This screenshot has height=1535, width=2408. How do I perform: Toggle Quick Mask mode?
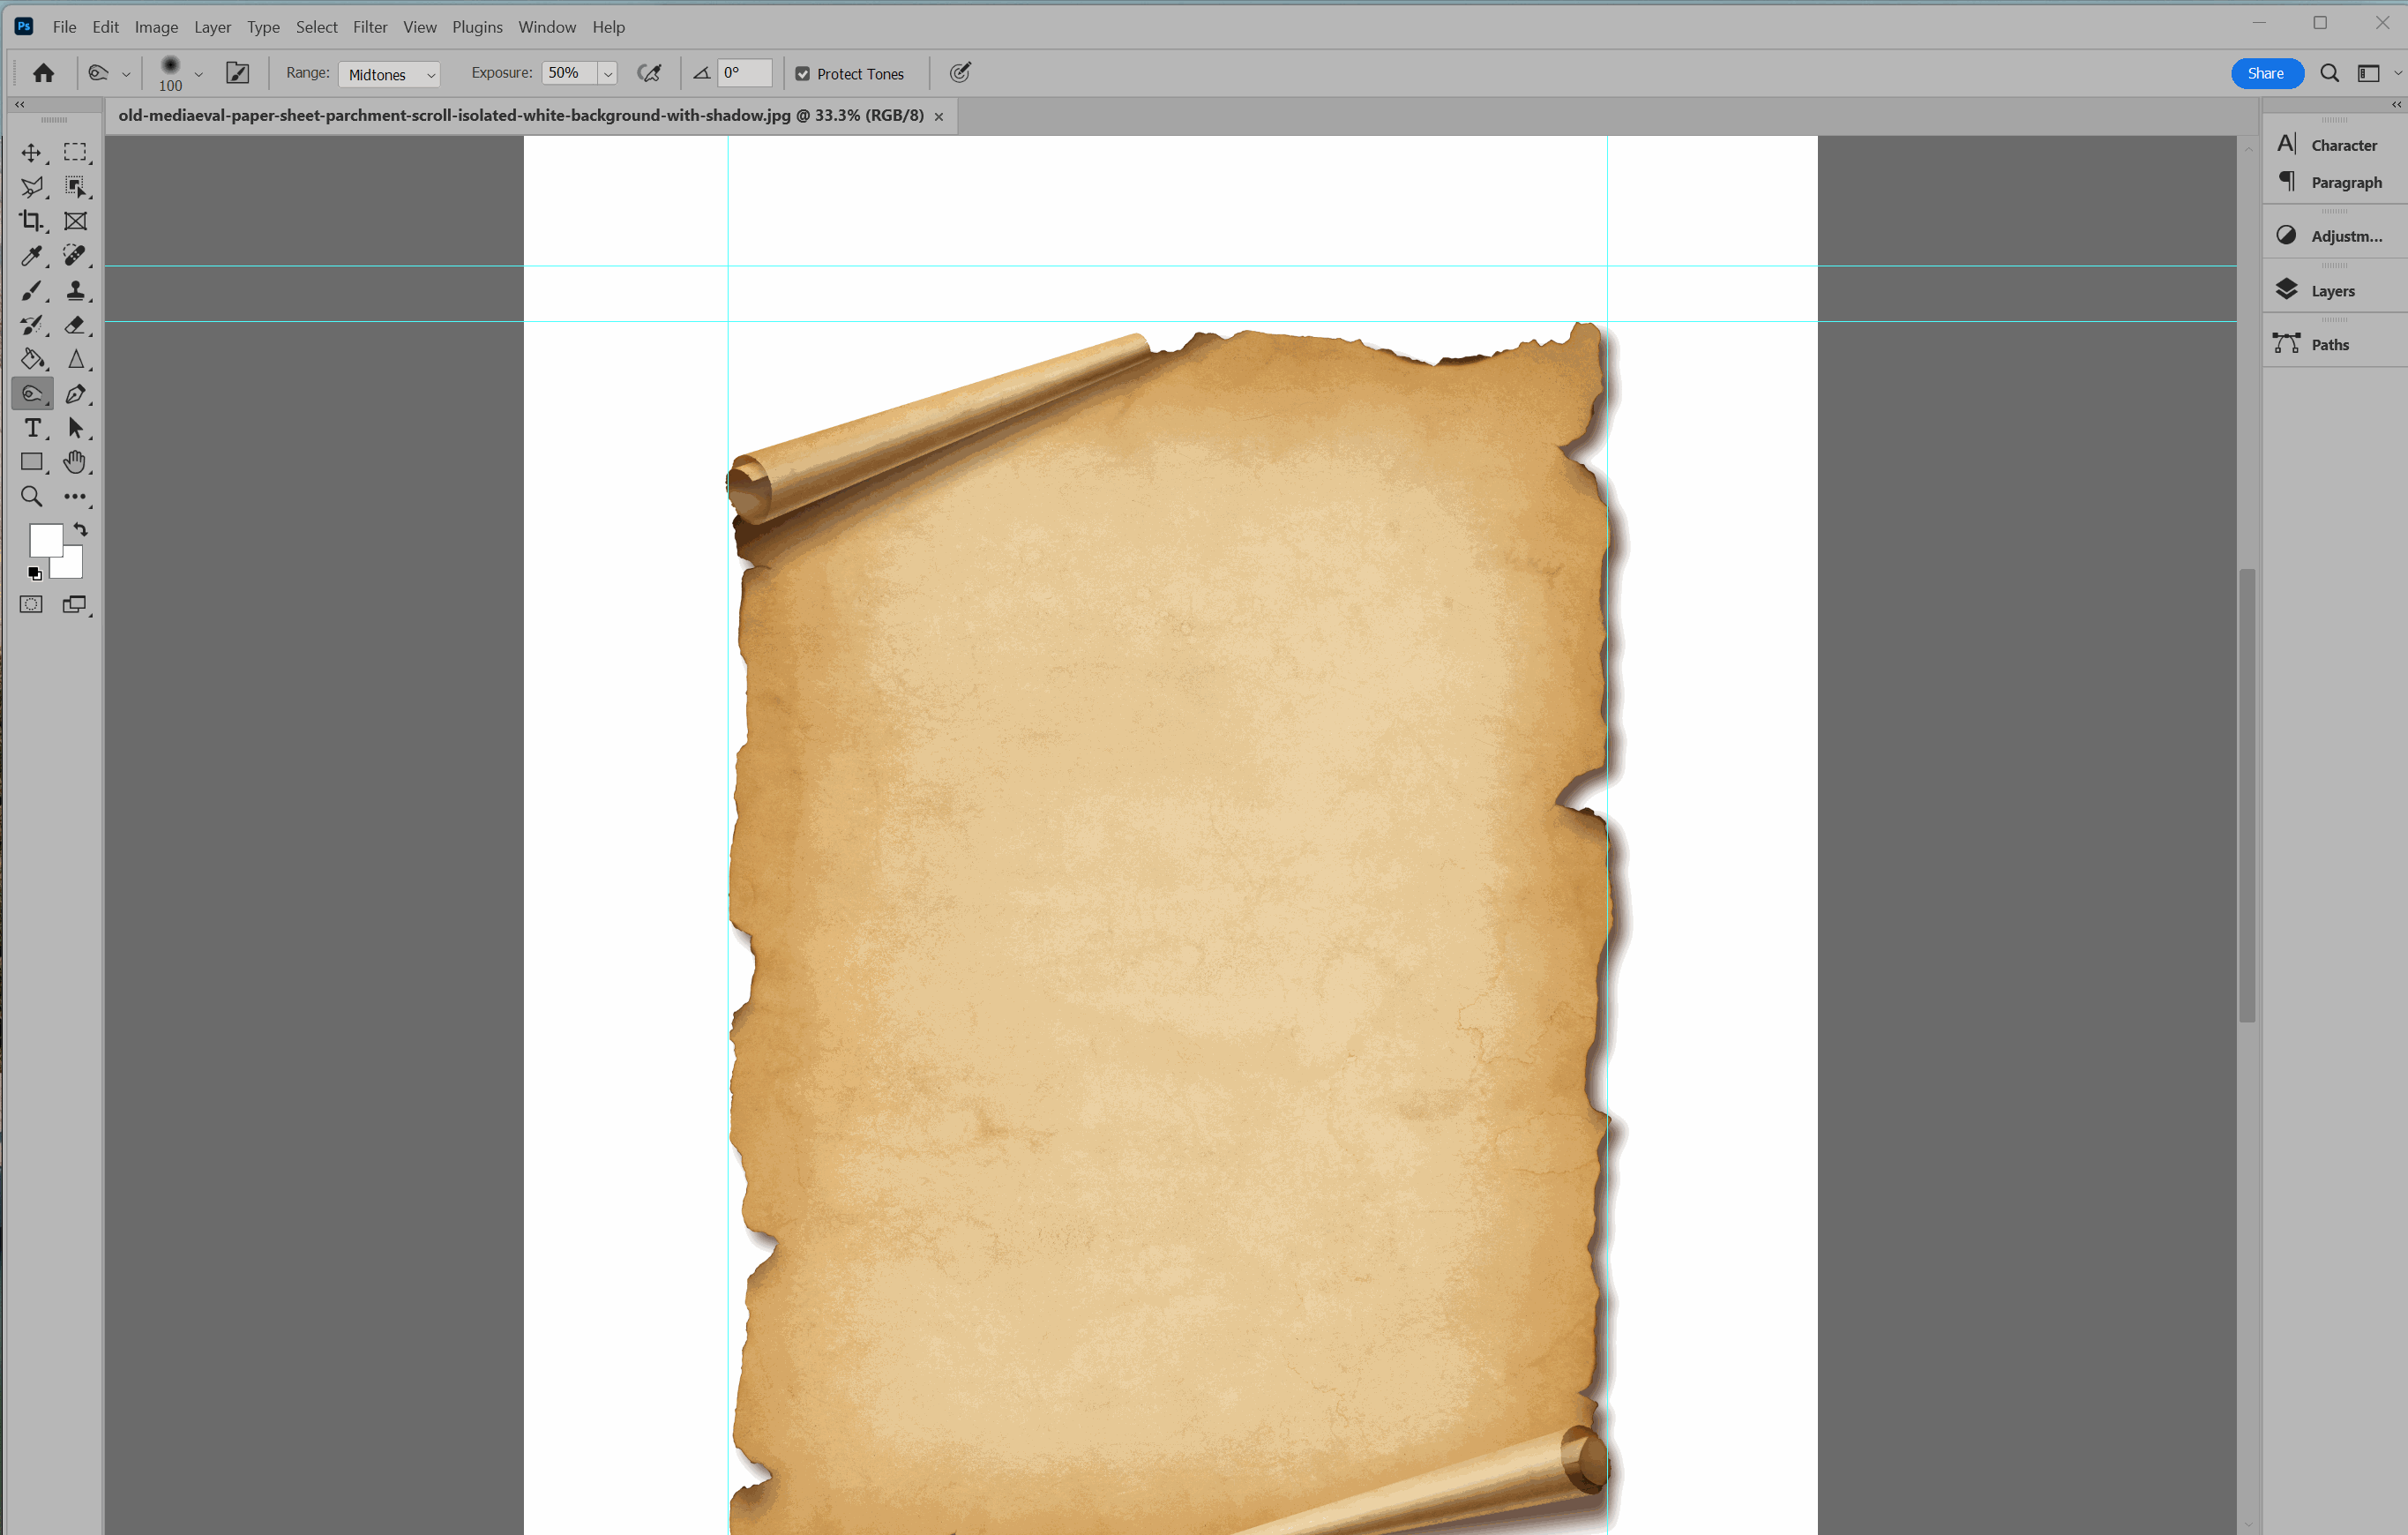[x=32, y=604]
